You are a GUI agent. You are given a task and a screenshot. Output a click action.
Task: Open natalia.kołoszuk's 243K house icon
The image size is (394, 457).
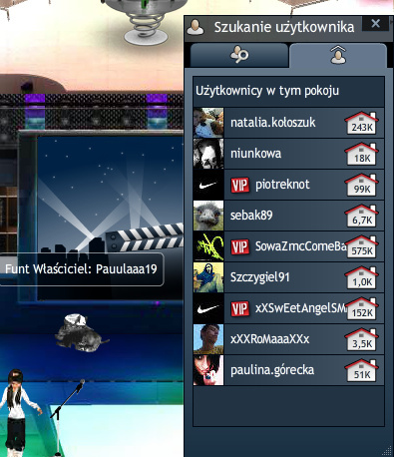[x=361, y=123]
